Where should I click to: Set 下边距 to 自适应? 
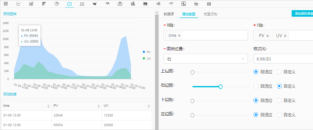[x=256, y=101]
